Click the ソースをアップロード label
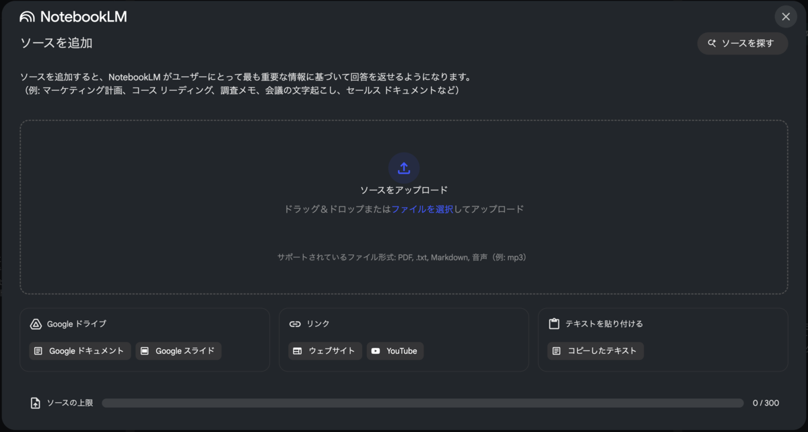Viewport: 808px width, 432px height. [404, 190]
